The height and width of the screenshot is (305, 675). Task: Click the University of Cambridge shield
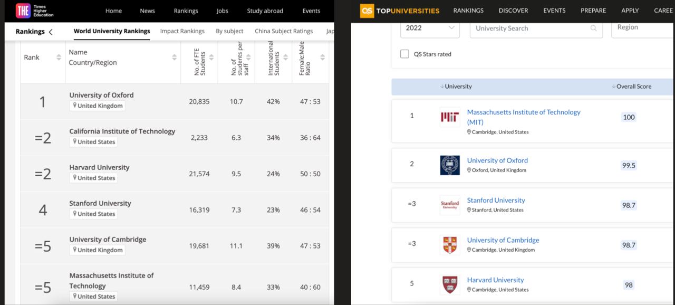(x=450, y=245)
